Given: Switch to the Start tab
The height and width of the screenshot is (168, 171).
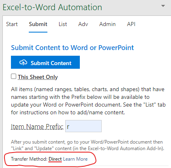Looking at the screenshot, I should [12, 24].
